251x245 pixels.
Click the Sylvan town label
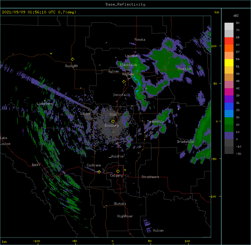(x=114, y=71)
